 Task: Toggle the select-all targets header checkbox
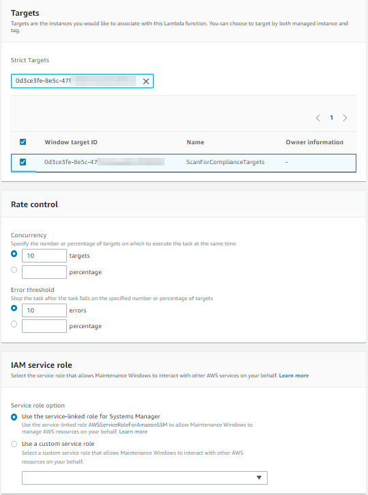[23, 142]
